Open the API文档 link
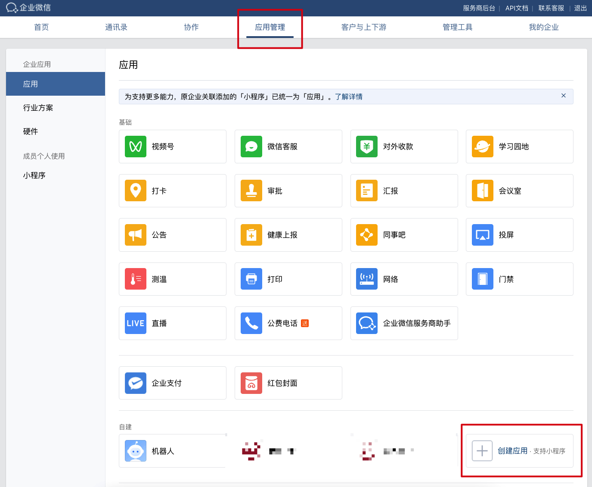 click(x=517, y=8)
